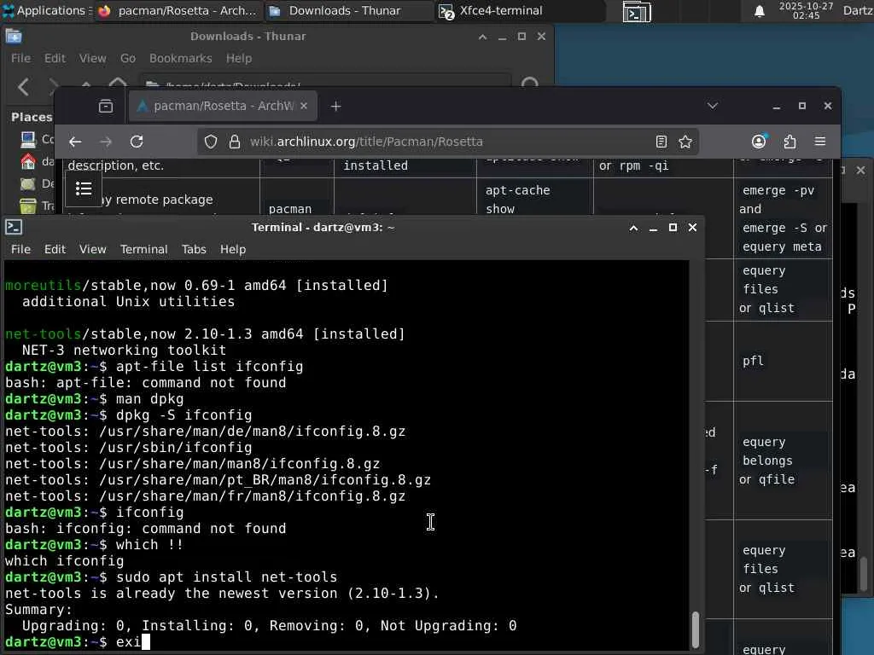
Task: Select home folder in Thunar Places sidebar
Action: [37, 161]
